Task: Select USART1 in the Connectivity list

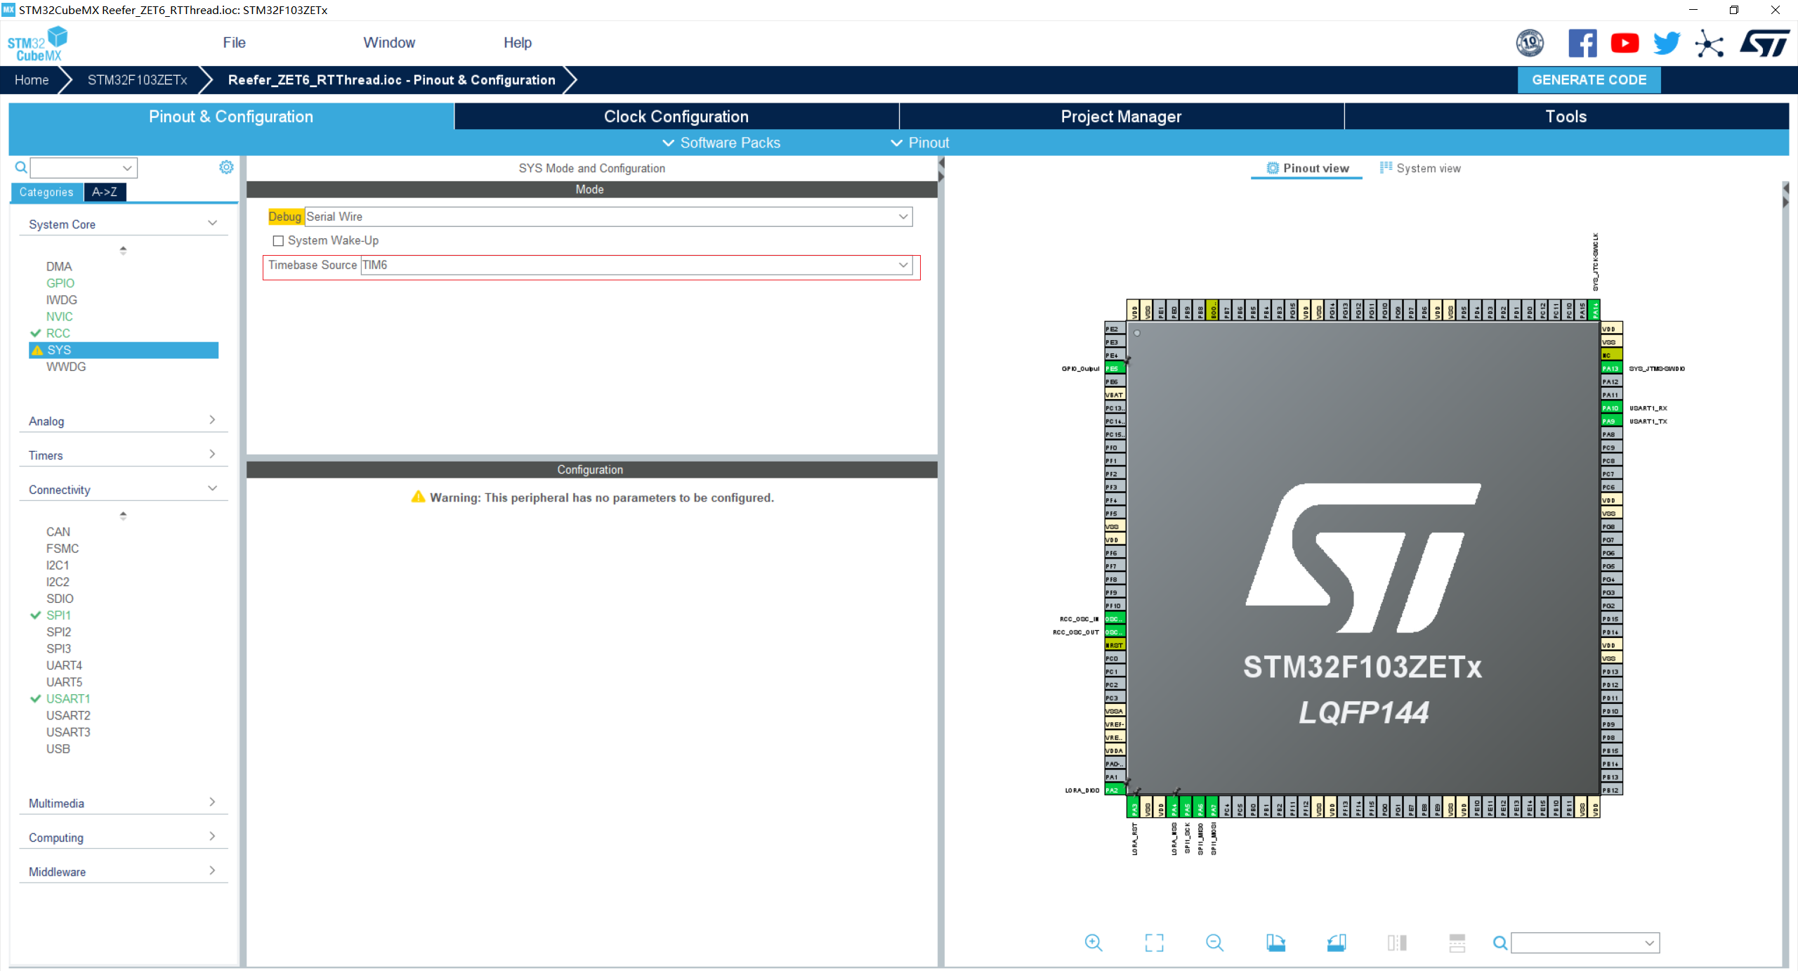Action: (68, 698)
